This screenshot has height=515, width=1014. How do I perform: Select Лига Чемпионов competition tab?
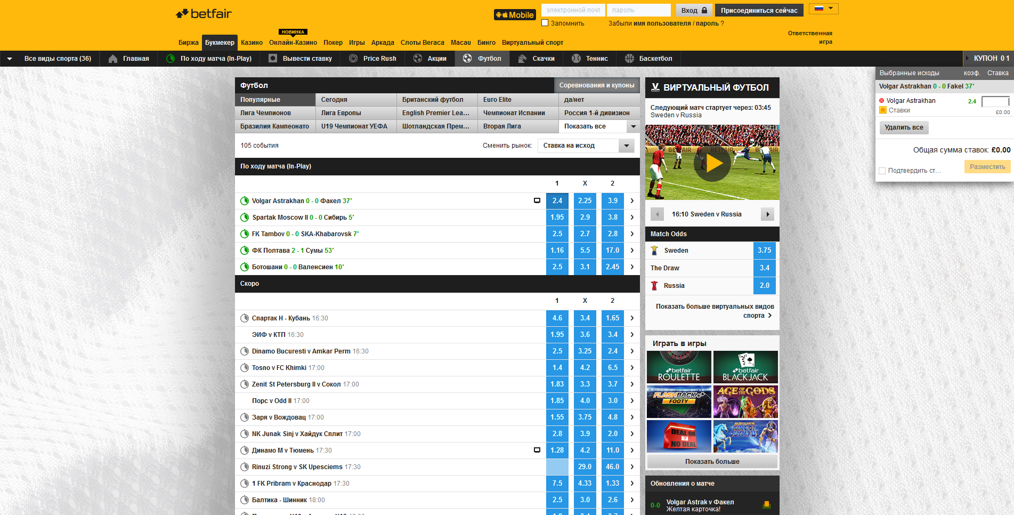pyautogui.click(x=275, y=113)
